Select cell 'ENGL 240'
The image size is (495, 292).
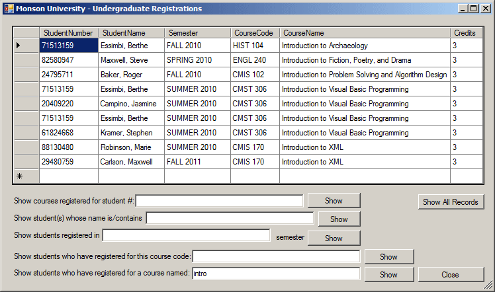click(x=255, y=60)
